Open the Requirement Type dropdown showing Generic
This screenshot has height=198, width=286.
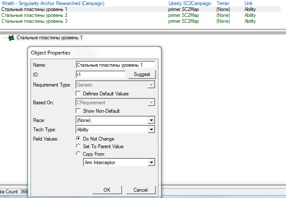pyautogui.click(x=115, y=85)
